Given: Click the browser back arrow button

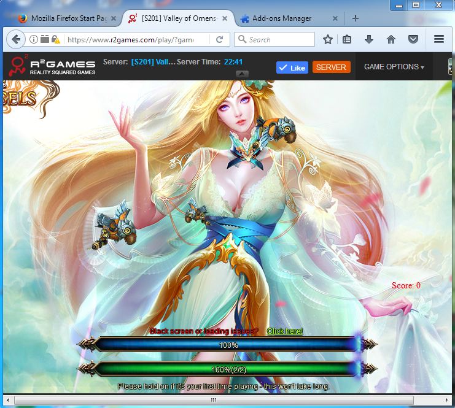Looking at the screenshot, I should coord(15,40).
